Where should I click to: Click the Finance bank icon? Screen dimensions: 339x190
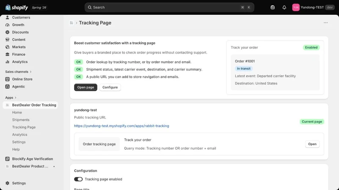point(7,54)
